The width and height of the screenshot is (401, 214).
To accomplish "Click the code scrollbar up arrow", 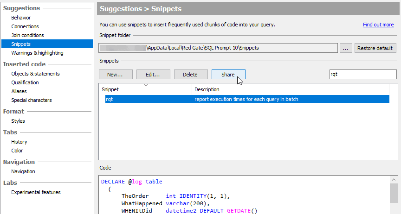I will pos(394,179).
